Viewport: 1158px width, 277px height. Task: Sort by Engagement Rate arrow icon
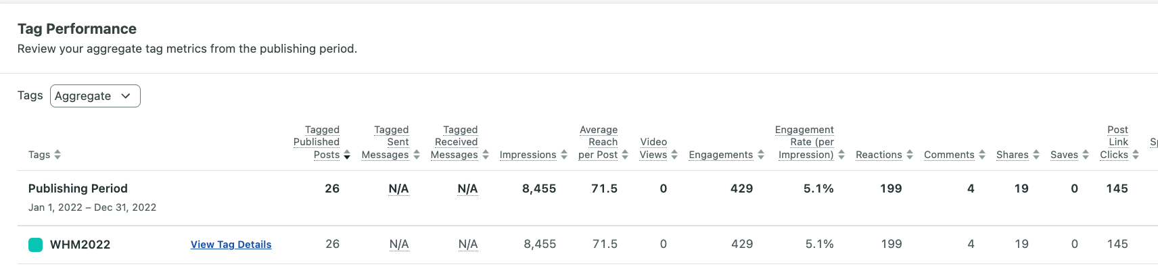[841, 155]
